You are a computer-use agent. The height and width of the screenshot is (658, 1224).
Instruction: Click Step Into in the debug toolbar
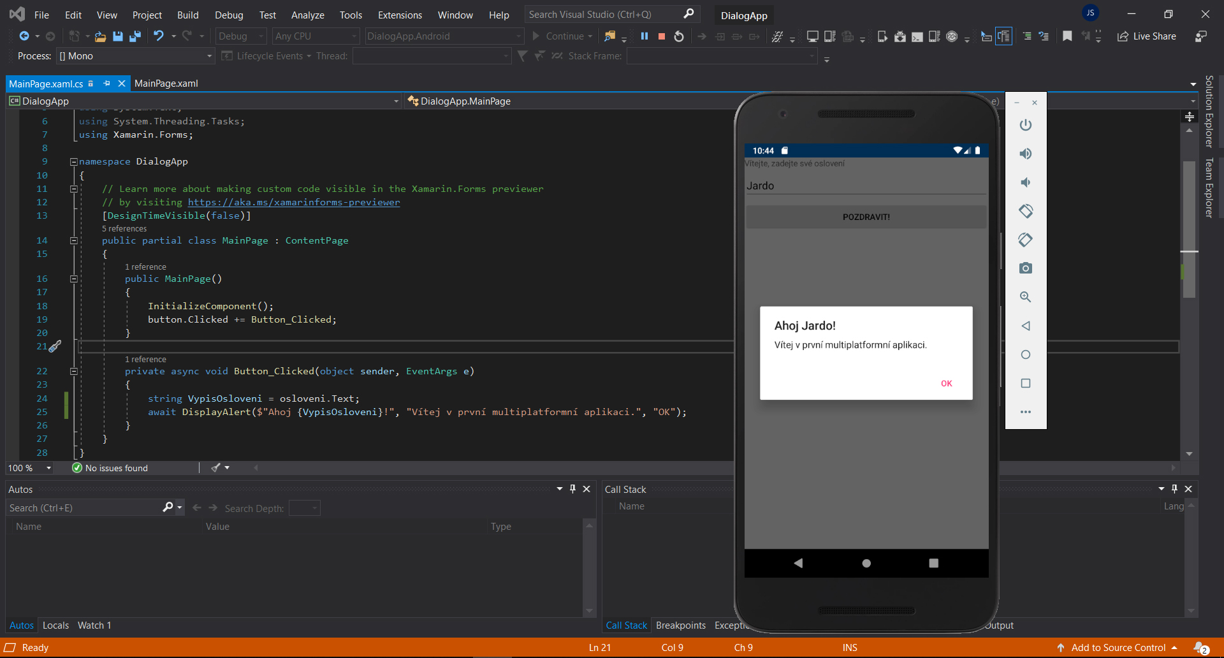coord(720,36)
